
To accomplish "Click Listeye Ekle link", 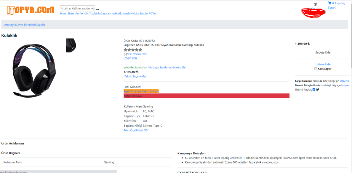I will 323,64.
